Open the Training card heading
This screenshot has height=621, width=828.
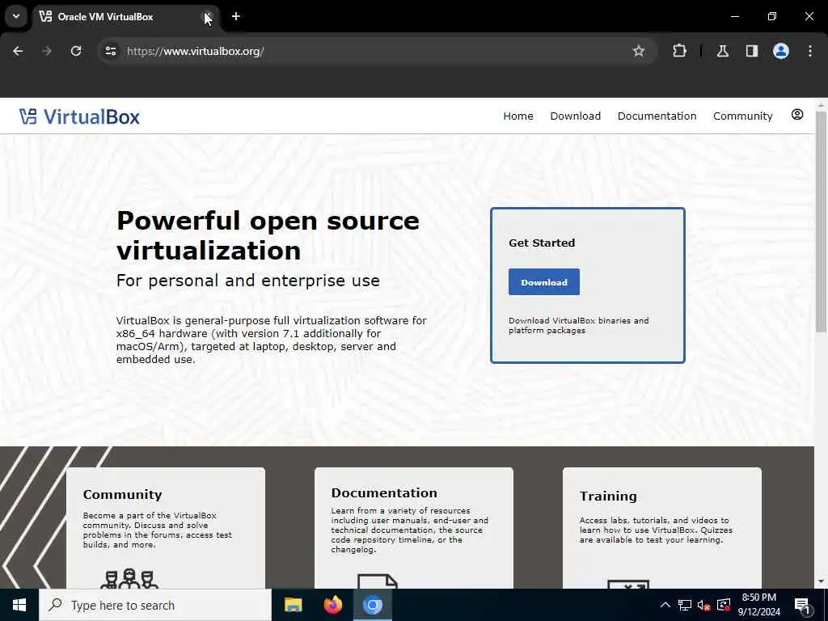pos(608,496)
